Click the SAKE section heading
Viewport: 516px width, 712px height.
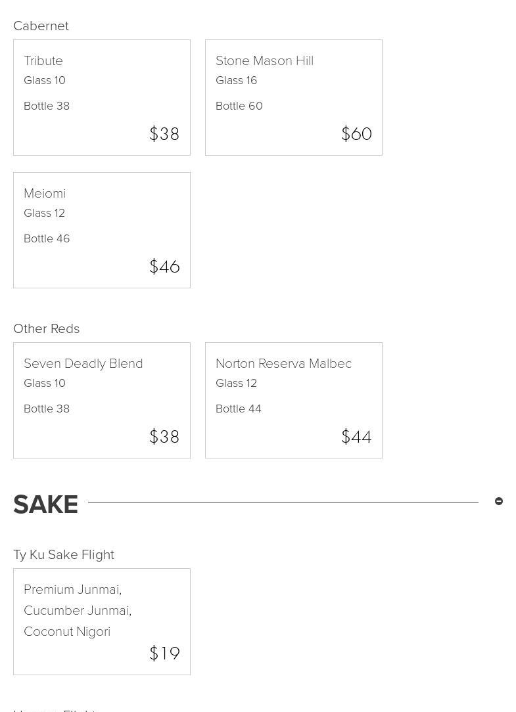tap(45, 504)
